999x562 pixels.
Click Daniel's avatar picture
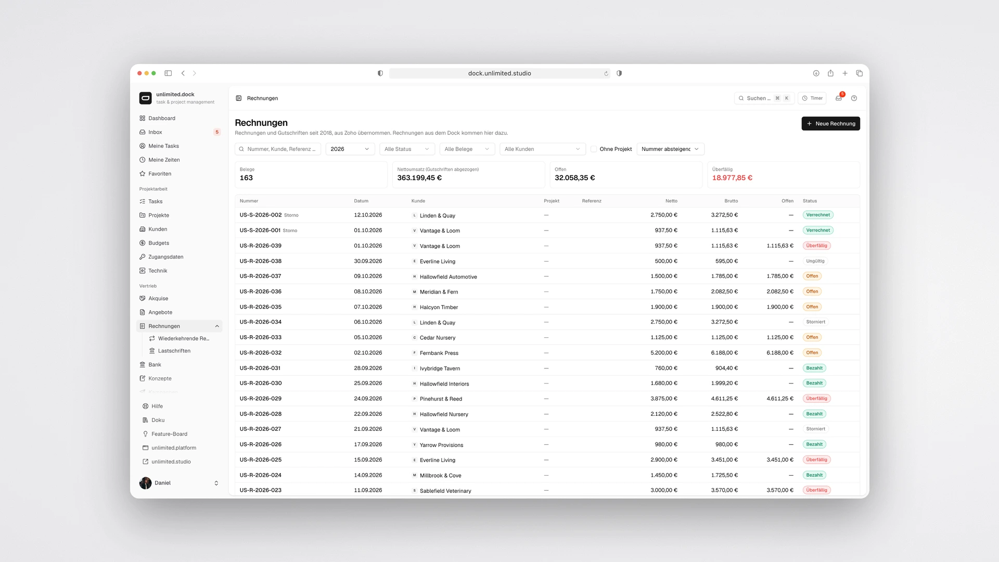pos(146,483)
